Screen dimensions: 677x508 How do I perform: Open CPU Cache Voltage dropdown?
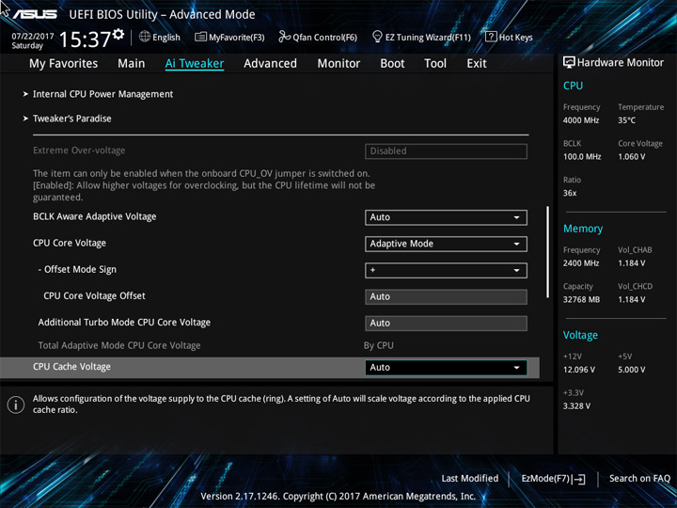coord(446,368)
